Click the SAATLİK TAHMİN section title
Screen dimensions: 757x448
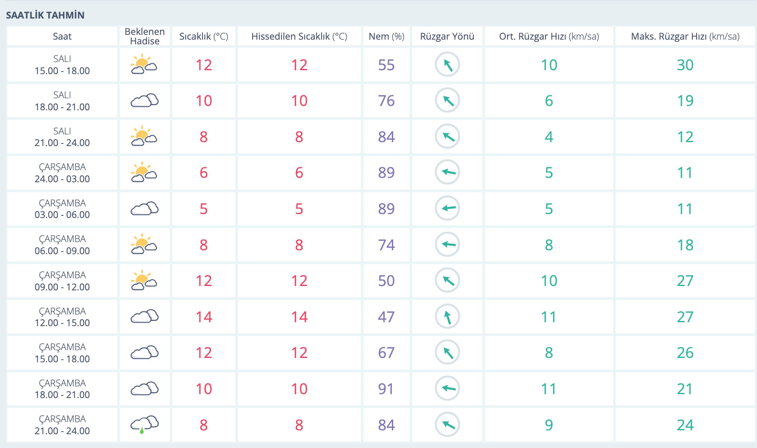tap(45, 15)
